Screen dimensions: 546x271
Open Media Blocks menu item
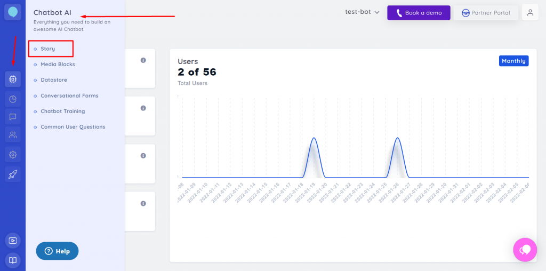[58, 65]
